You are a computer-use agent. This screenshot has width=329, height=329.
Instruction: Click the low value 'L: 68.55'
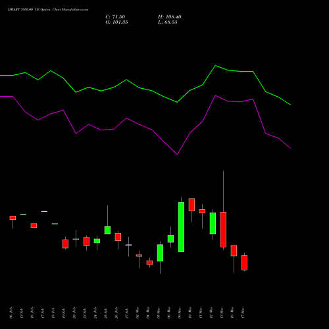coord(168,22)
